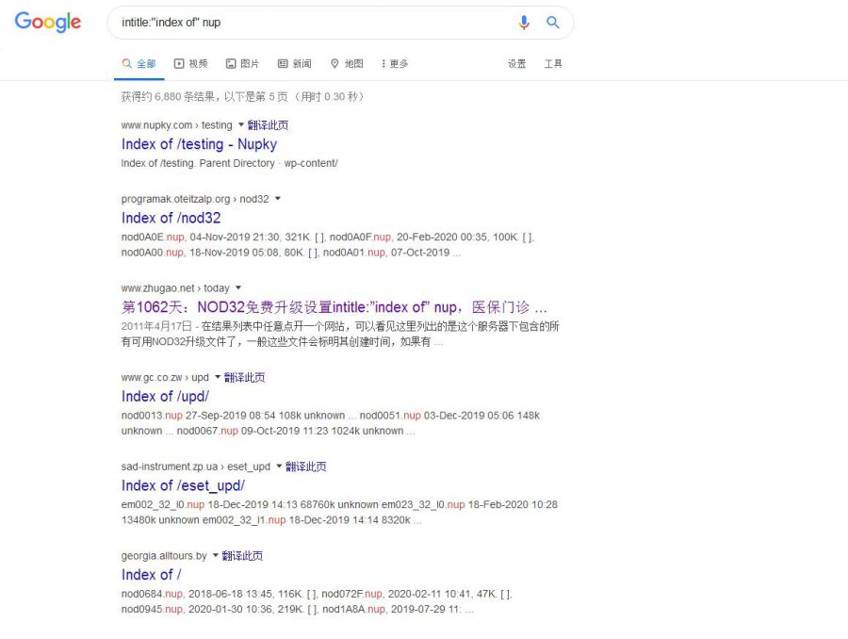Expand dropdown arrow beside www.zhugao.net

238,287
